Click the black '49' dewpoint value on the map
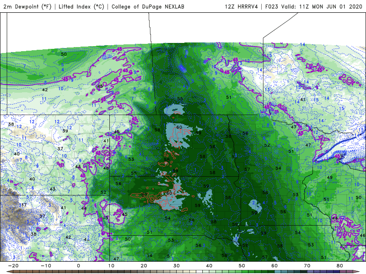 (x=329, y=177)
